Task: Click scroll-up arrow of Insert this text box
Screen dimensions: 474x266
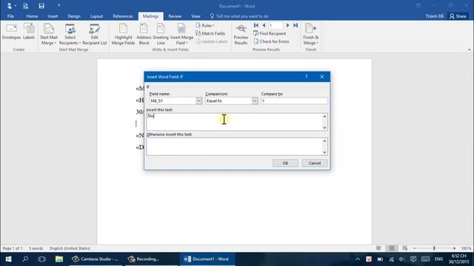Action: click(x=324, y=116)
